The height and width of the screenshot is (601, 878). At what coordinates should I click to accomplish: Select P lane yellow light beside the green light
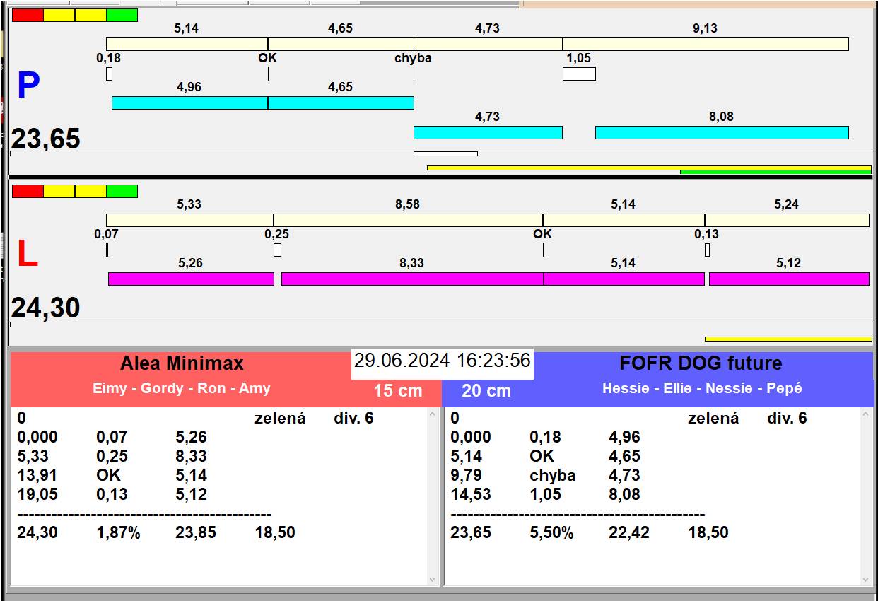(x=90, y=15)
